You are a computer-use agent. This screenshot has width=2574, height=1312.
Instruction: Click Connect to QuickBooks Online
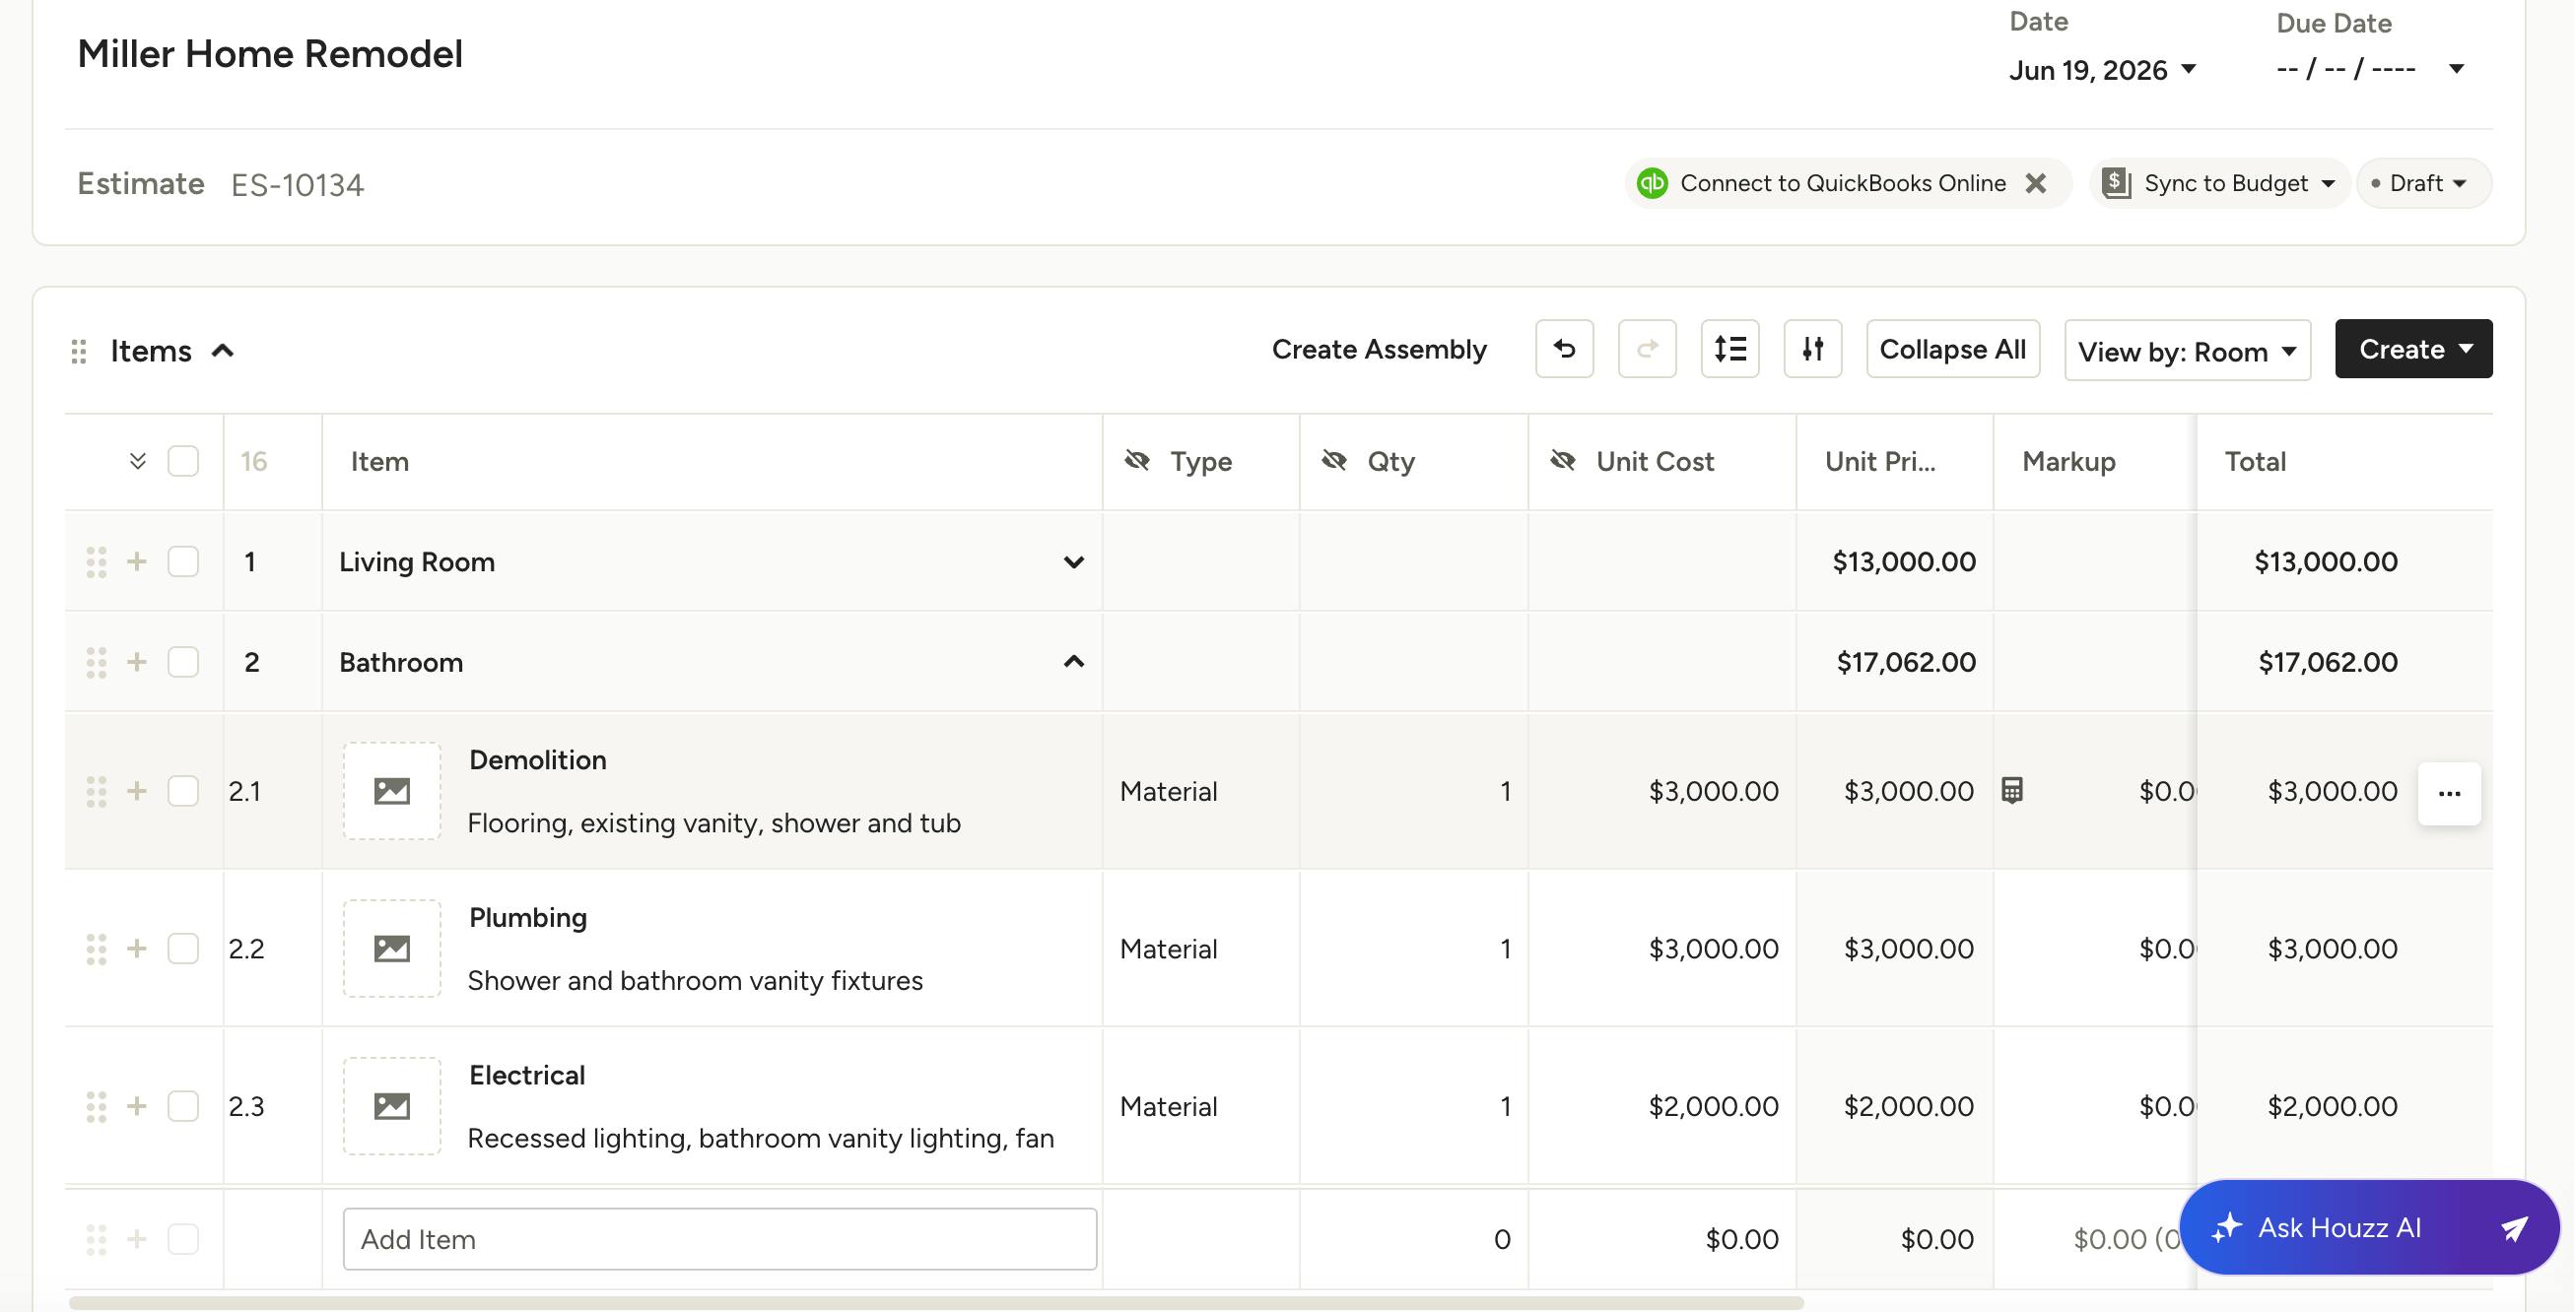(1843, 183)
